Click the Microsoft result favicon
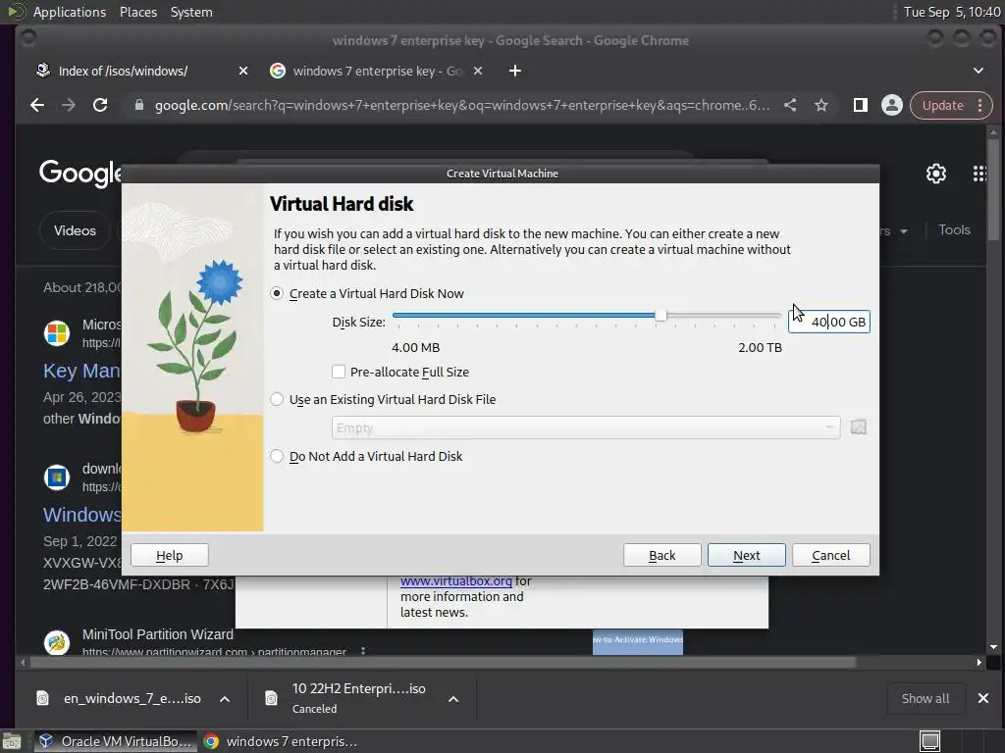The height and width of the screenshot is (753, 1005). 56,333
